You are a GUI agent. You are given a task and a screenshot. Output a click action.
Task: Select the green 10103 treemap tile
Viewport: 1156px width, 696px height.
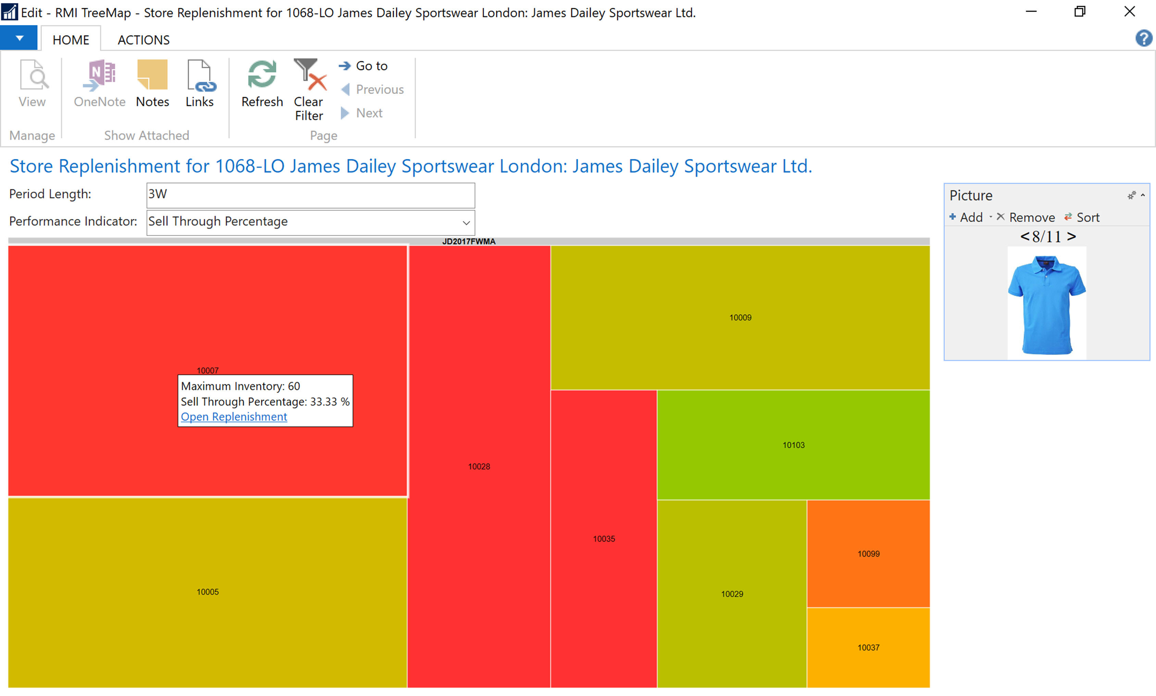pos(793,444)
